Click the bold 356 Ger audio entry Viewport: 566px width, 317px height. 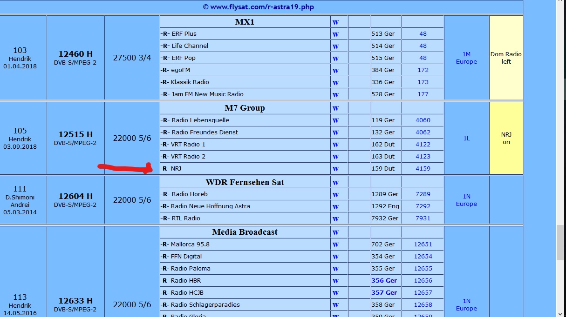click(x=384, y=281)
